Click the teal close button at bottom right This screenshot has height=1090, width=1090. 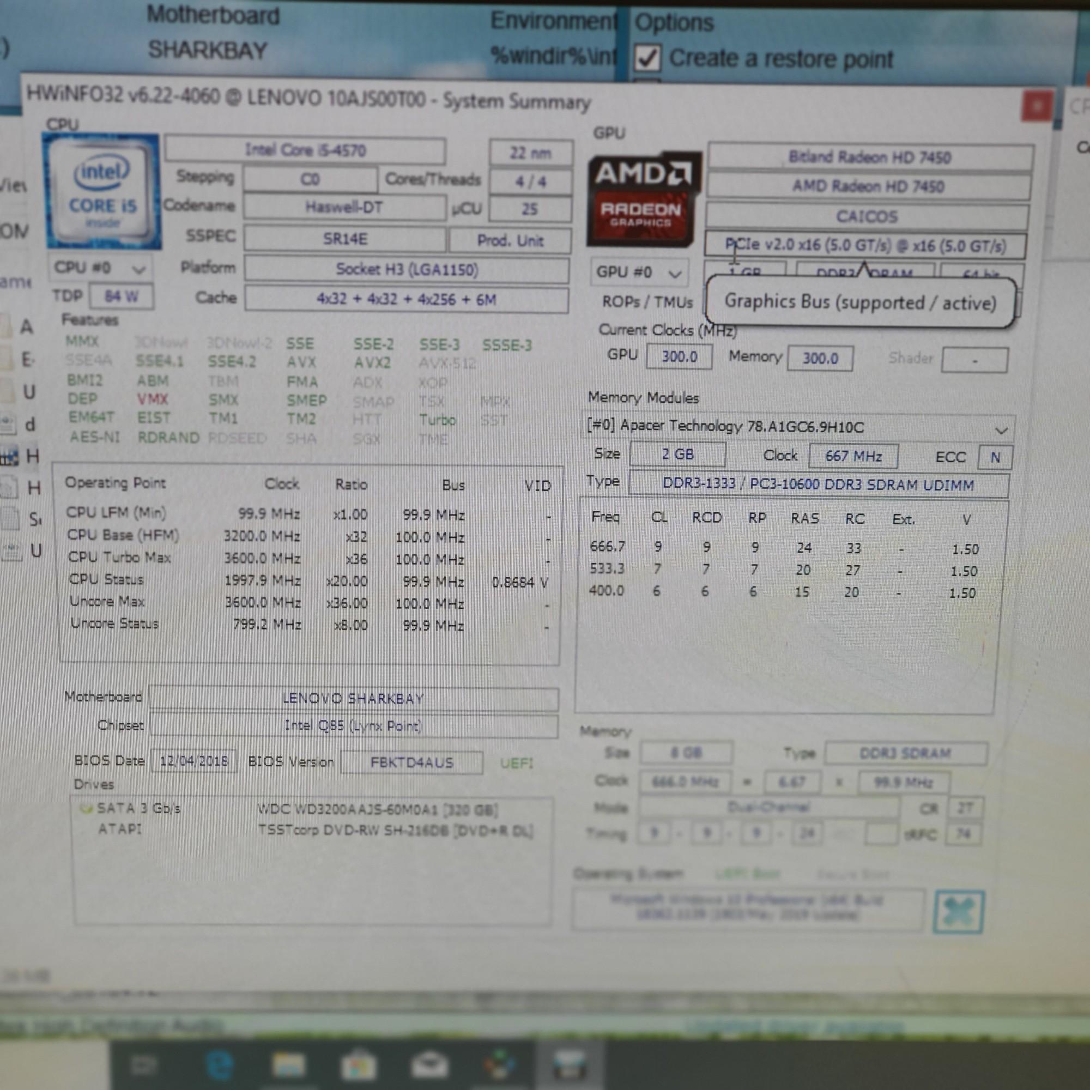click(959, 912)
